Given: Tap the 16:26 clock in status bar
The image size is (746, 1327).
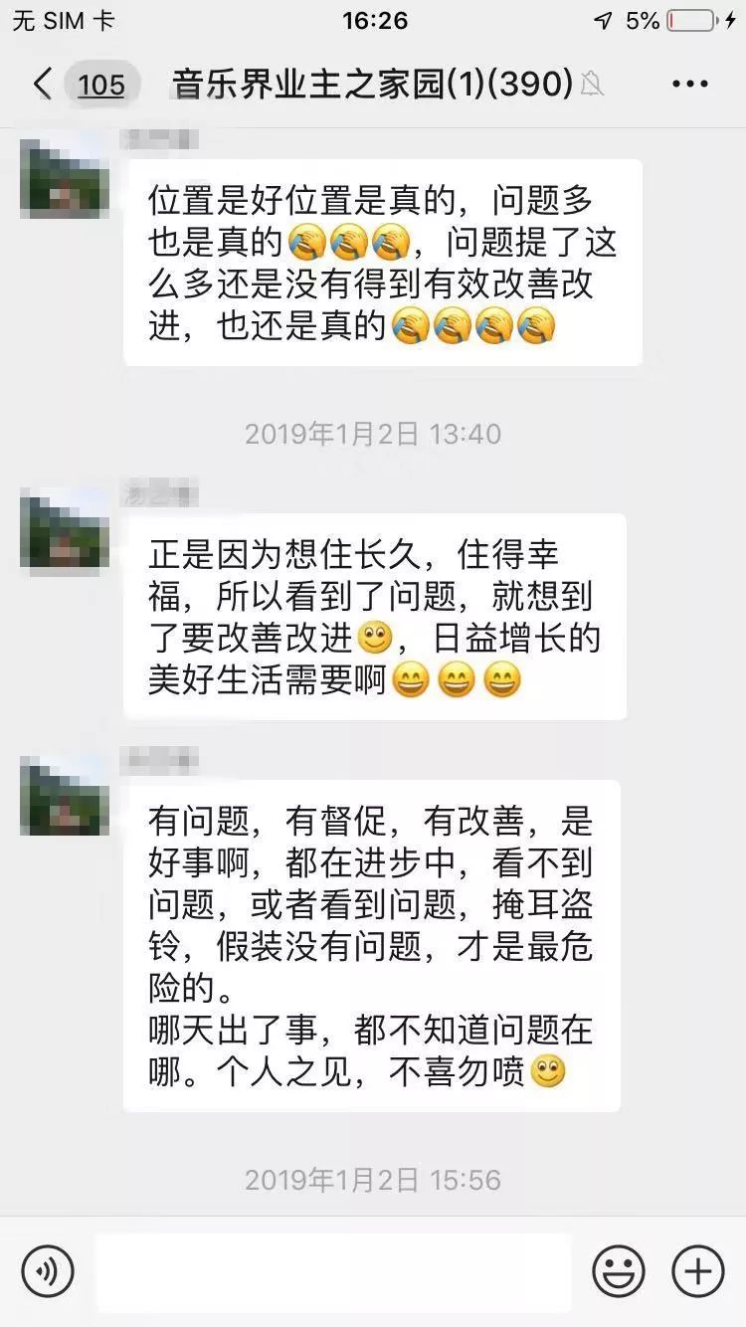Looking at the screenshot, I should (375, 21).
